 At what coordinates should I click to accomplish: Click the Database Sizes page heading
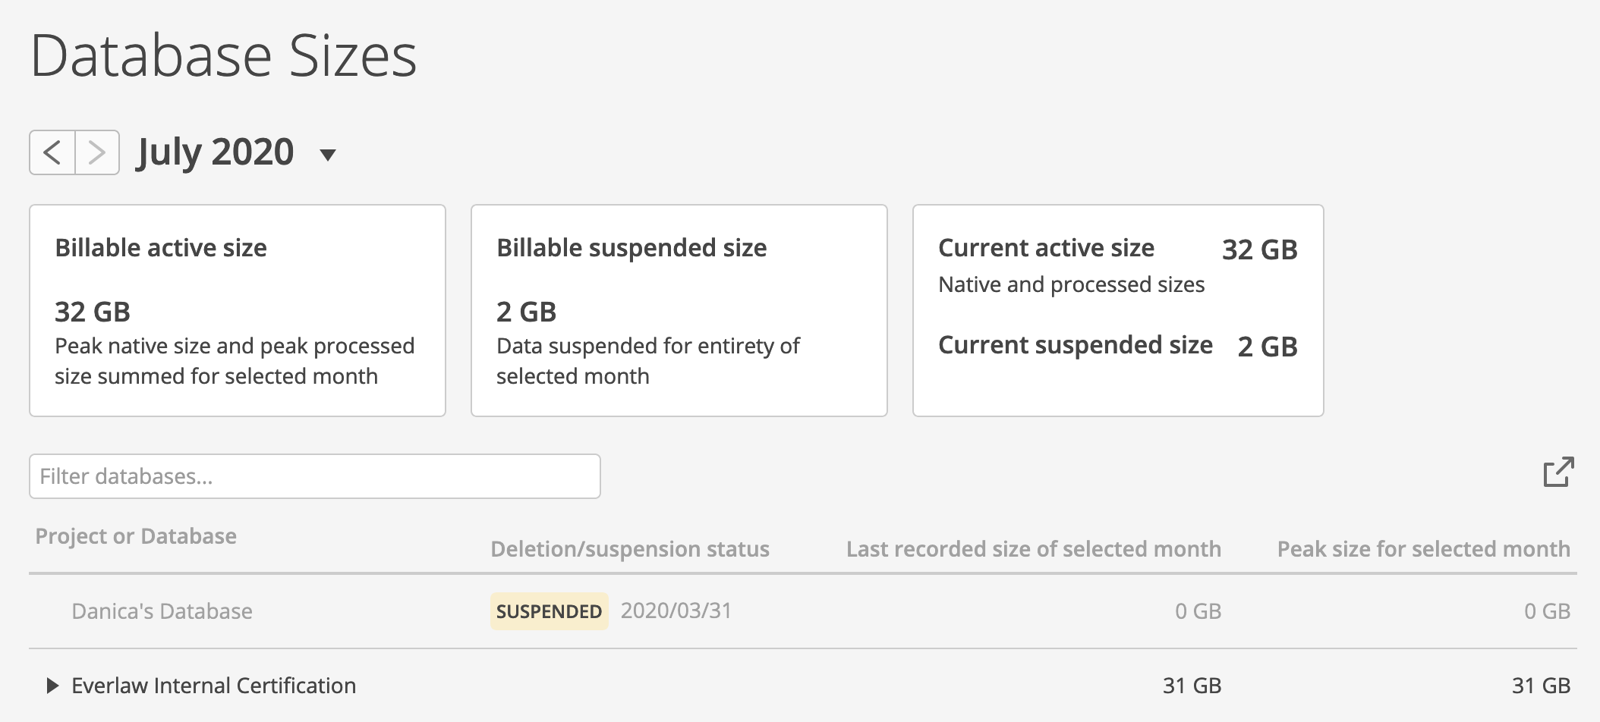point(224,55)
